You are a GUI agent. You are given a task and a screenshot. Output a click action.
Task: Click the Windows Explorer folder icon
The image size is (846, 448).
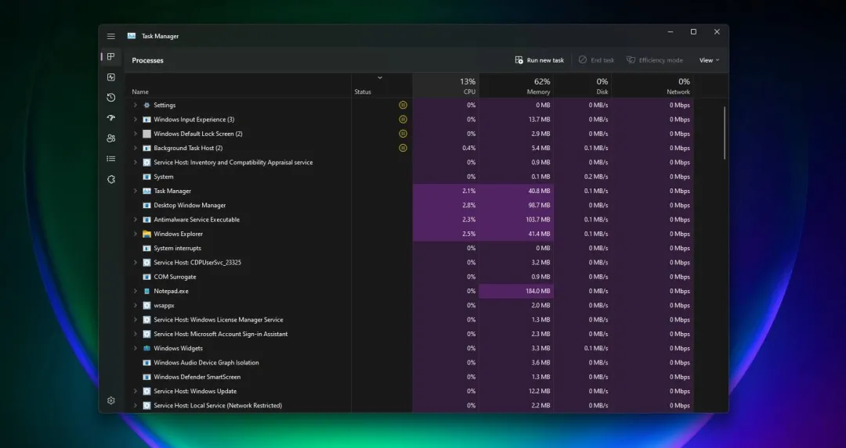click(x=146, y=234)
